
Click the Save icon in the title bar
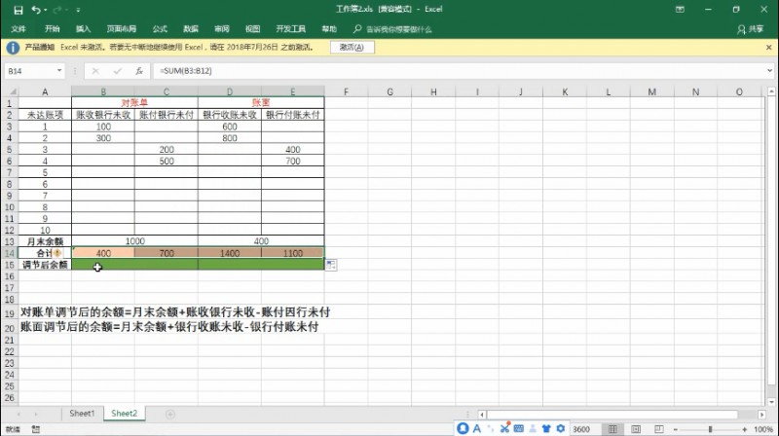[18, 10]
